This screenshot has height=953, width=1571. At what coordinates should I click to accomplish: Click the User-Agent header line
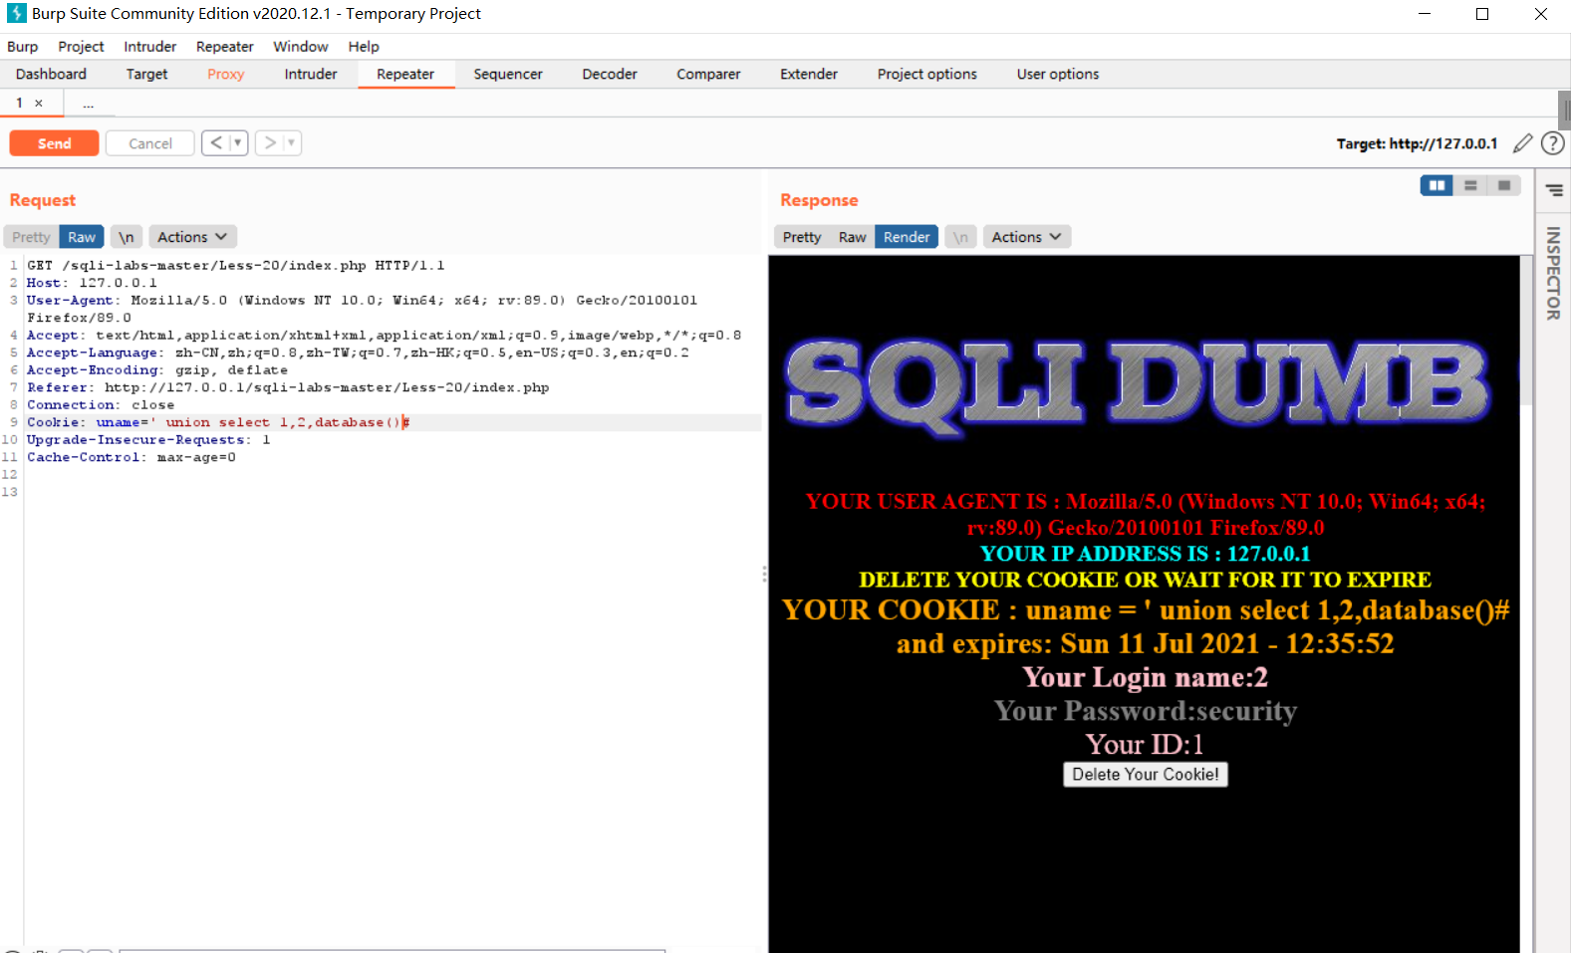click(x=362, y=309)
